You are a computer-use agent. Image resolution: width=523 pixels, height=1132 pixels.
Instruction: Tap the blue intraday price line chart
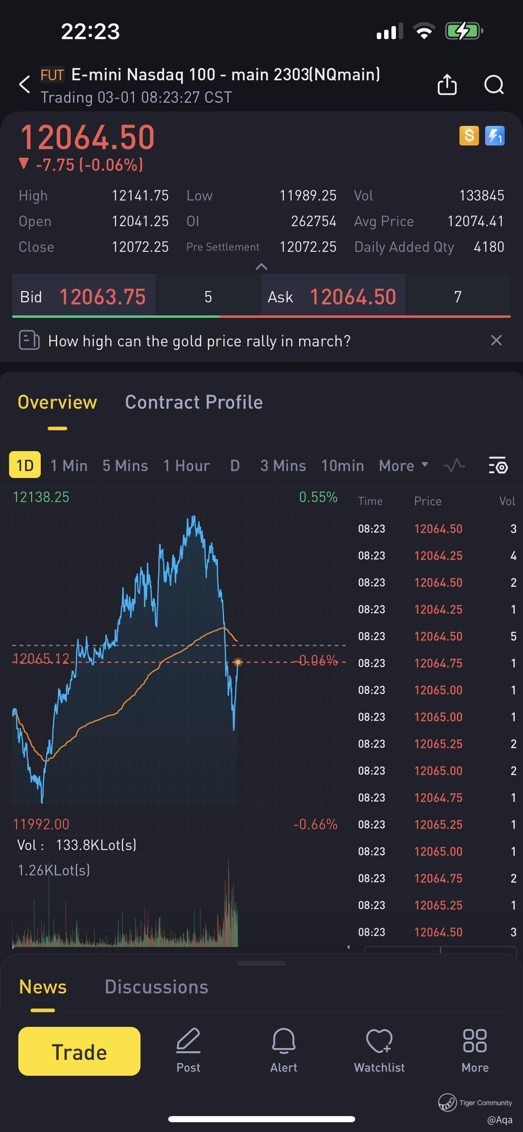coord(125,659)
